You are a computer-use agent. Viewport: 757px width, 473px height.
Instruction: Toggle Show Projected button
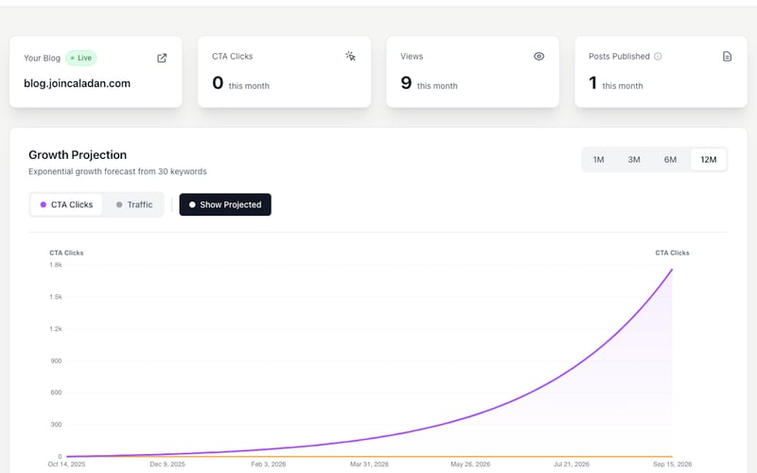pos(225,204)
